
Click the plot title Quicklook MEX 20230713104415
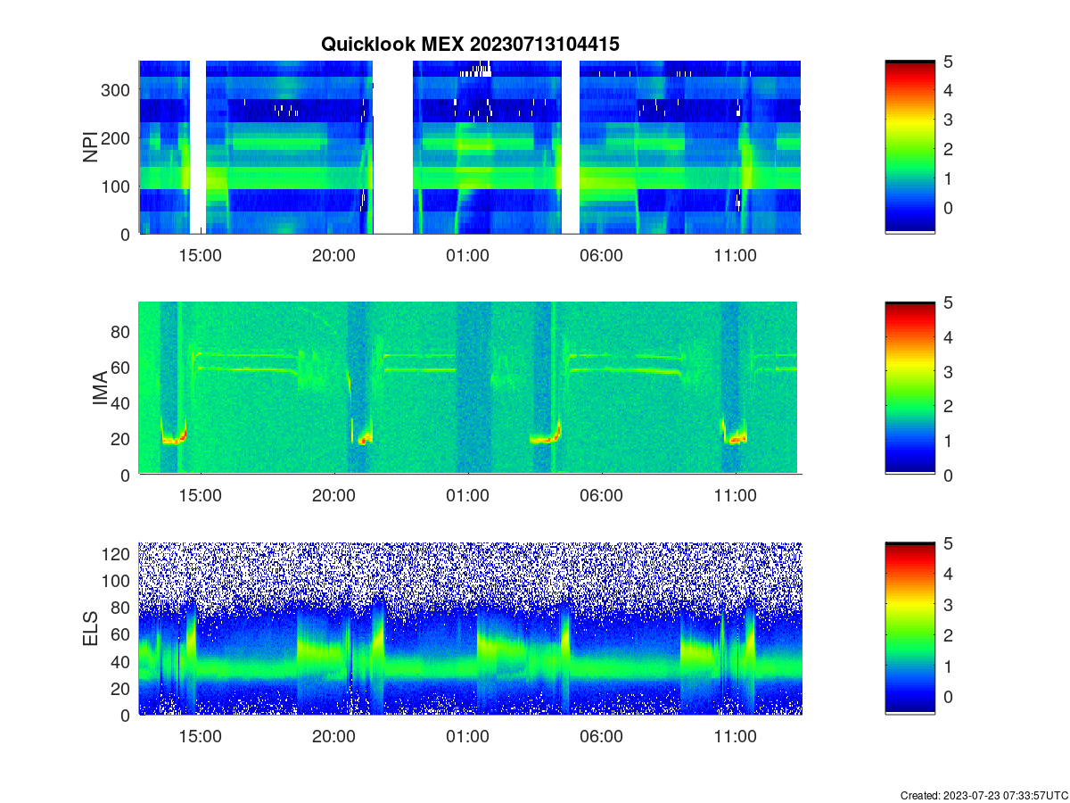470,44
